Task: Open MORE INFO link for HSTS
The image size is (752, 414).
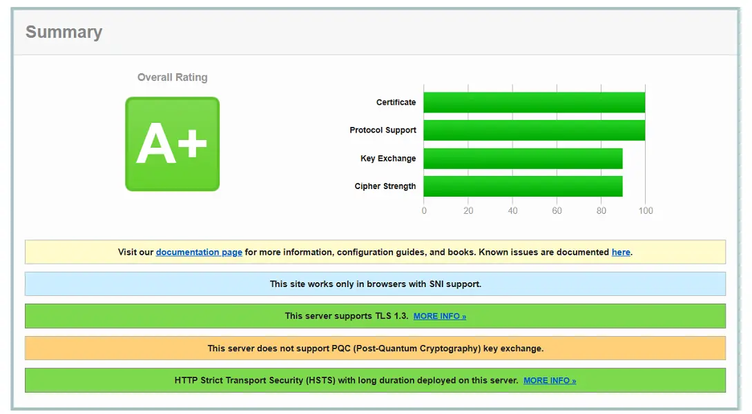Action: click(x=550, y=380)
